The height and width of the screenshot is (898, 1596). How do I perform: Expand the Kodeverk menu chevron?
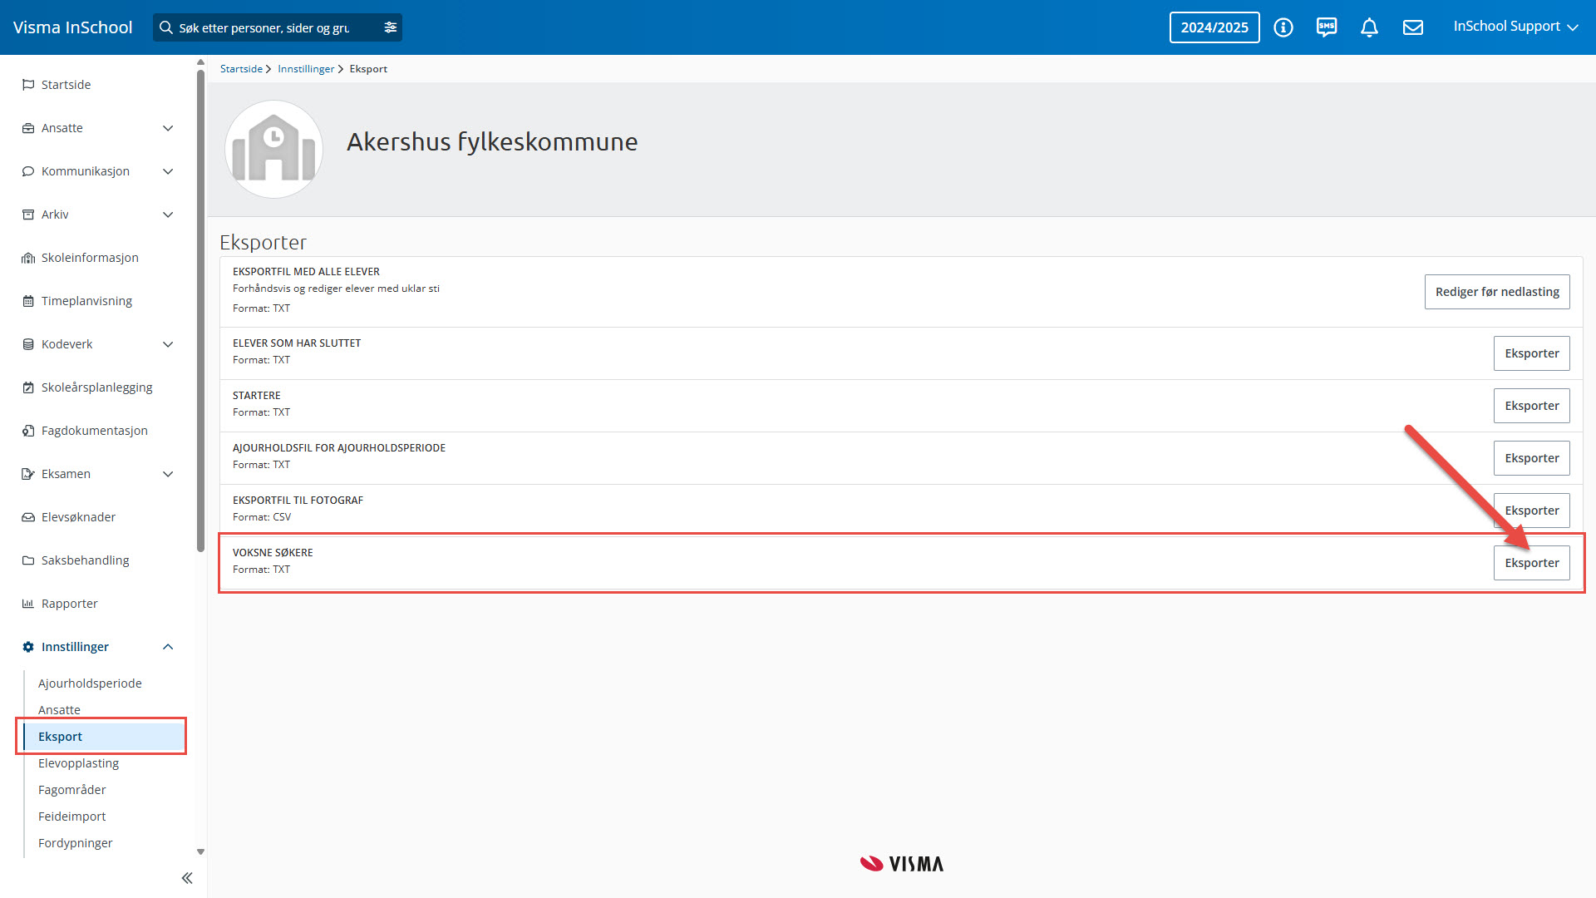pyautogui.click(x=168, y=344)
